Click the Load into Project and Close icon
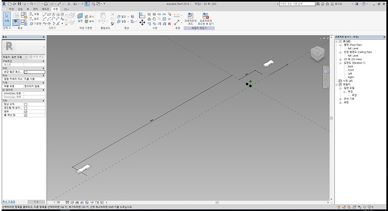This screenshot has width=388, height=211. click(x=206, y=19)
